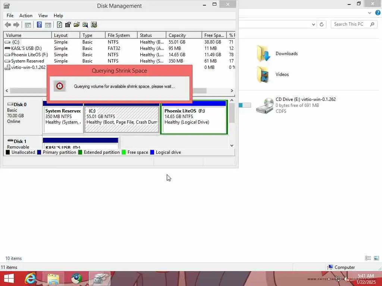Launch Internet Explorer from taskbar
Screen dimensions: 382x286
point(31,279)
